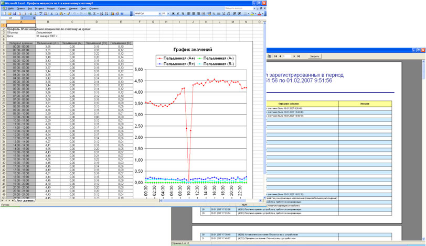Screen dimensions: 426x246
Task: Toggle Bold formatting in Excel toolbar
Action: tap(173, 14)
